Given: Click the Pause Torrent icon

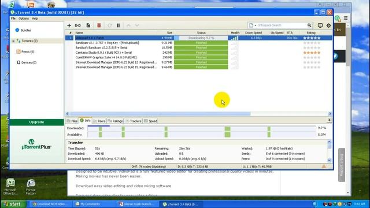Looking at the screenshot, I should click(119, 25).
